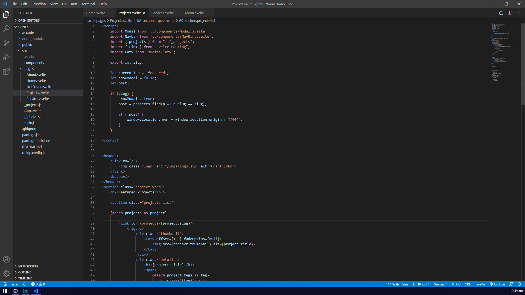Screen dimensions: 525x295
Task: Click the master branch indicator
Action: pyautogui.click(x=11, y=284)
